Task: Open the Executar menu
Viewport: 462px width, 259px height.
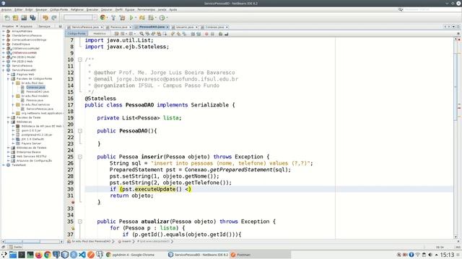Action: (x=92, y=9)
